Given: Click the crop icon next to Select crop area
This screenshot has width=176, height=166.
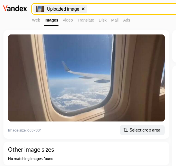Looking at the screenshot, I should pyautogui.click(x=126, y=130).
